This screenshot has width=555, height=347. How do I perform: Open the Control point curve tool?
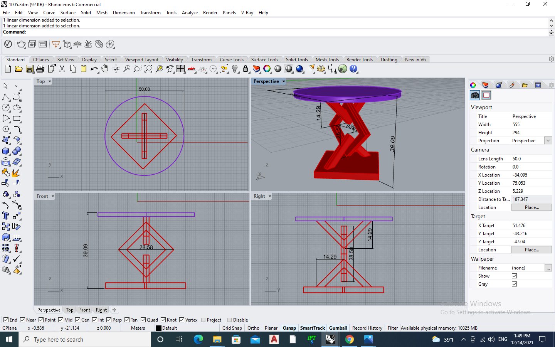pos(17,97)
